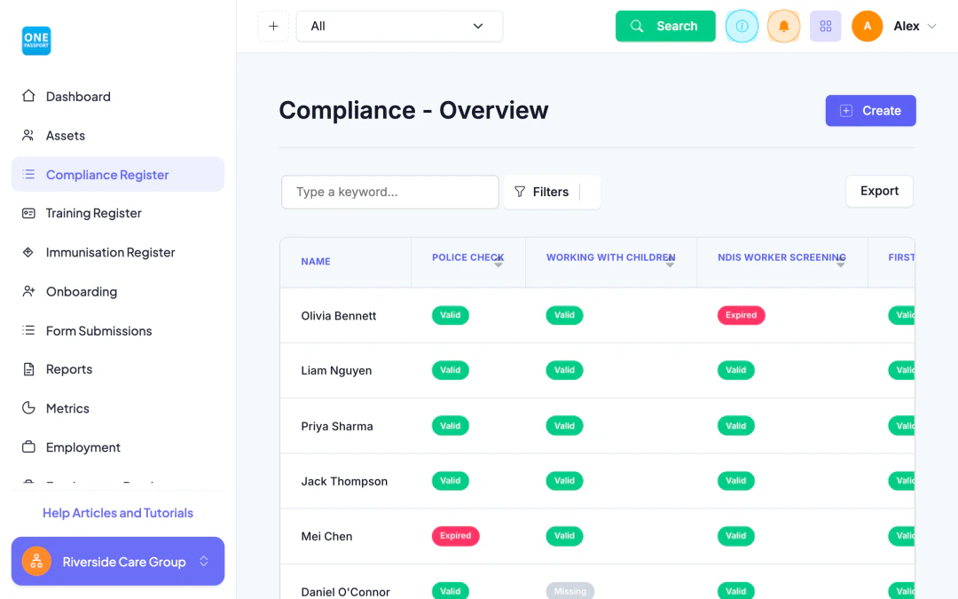Open the Dashboard home icon
The height and width of the screenshot is (599, 958).
click(28, 96)
